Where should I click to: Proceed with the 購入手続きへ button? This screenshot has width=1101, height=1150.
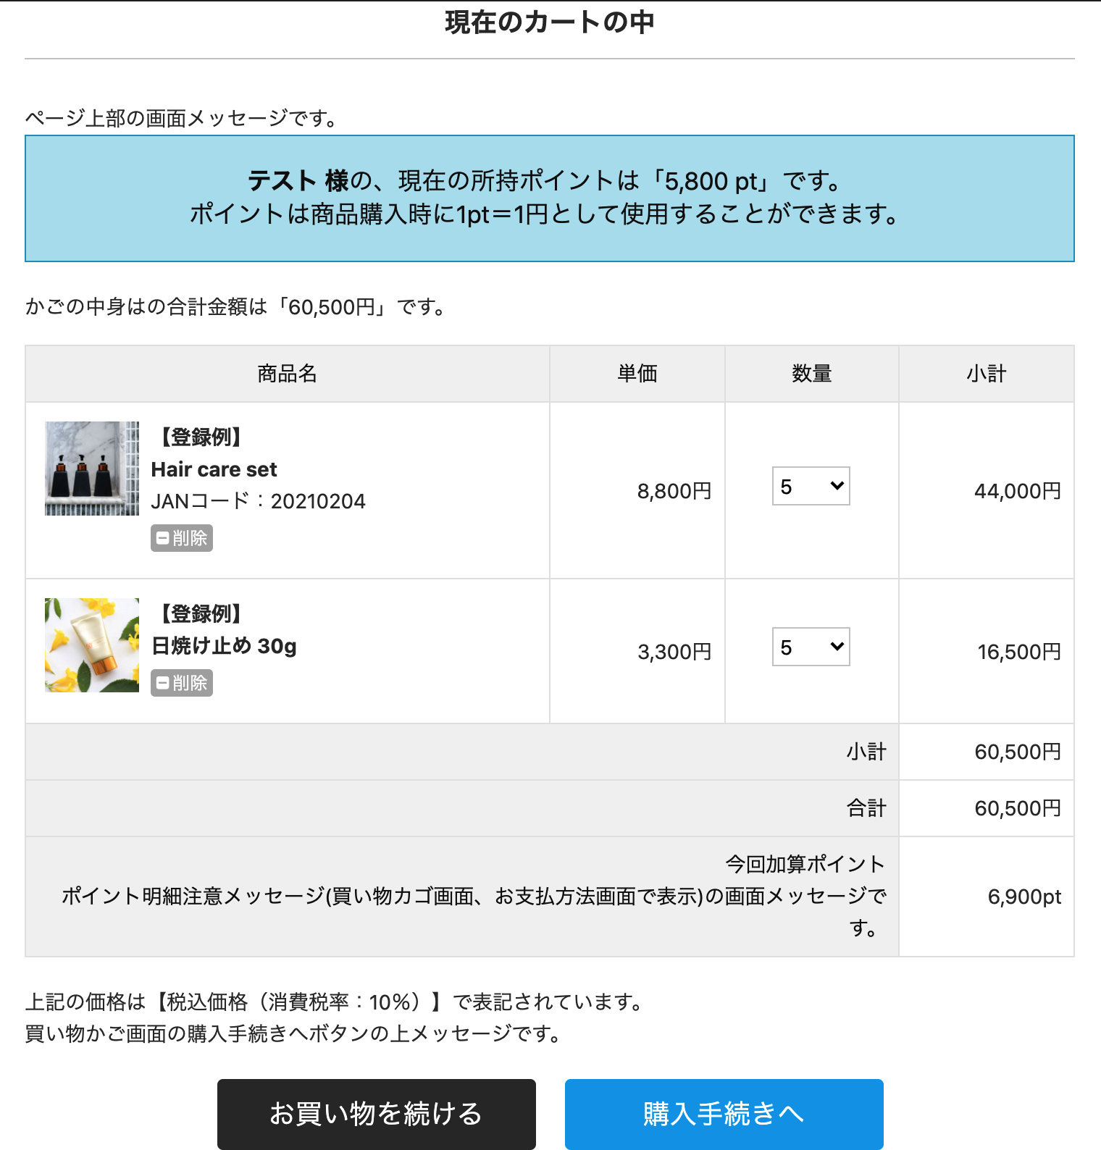coord(724,1114)
